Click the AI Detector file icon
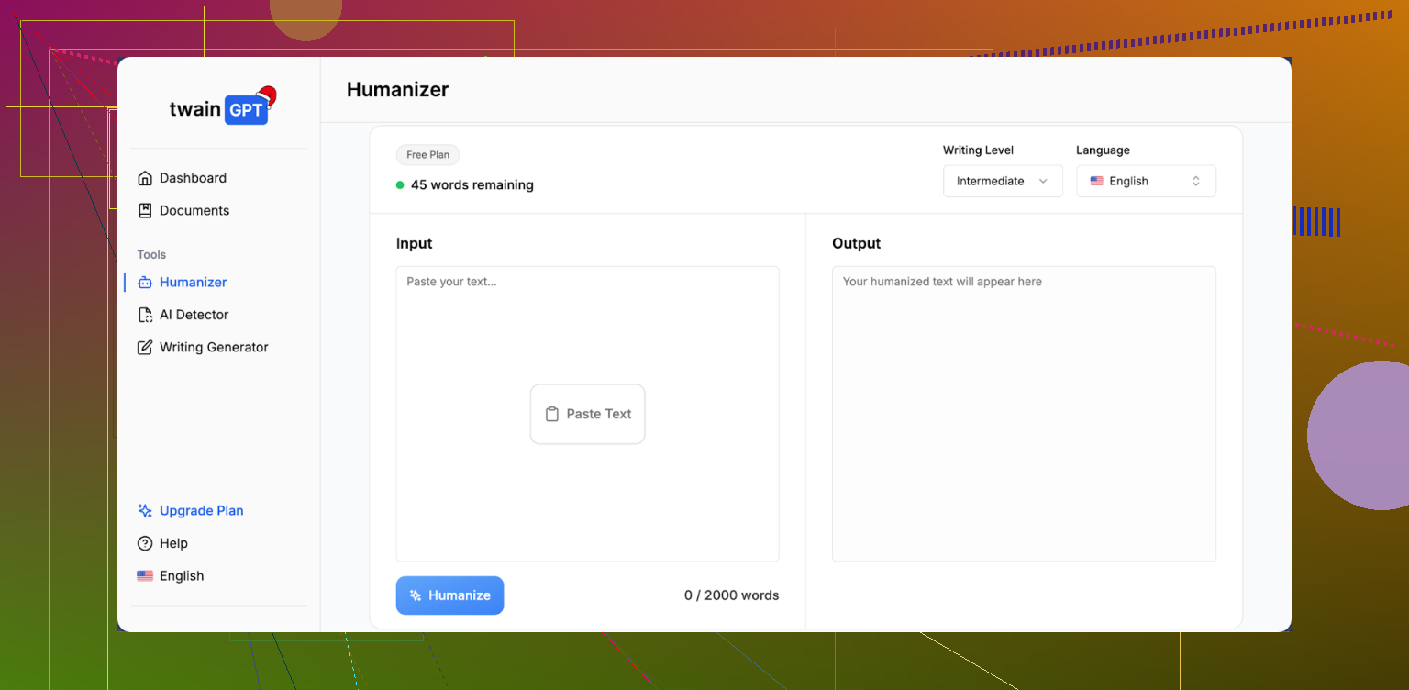Screen dimensions: 1409x690 [x=145, y=315]
